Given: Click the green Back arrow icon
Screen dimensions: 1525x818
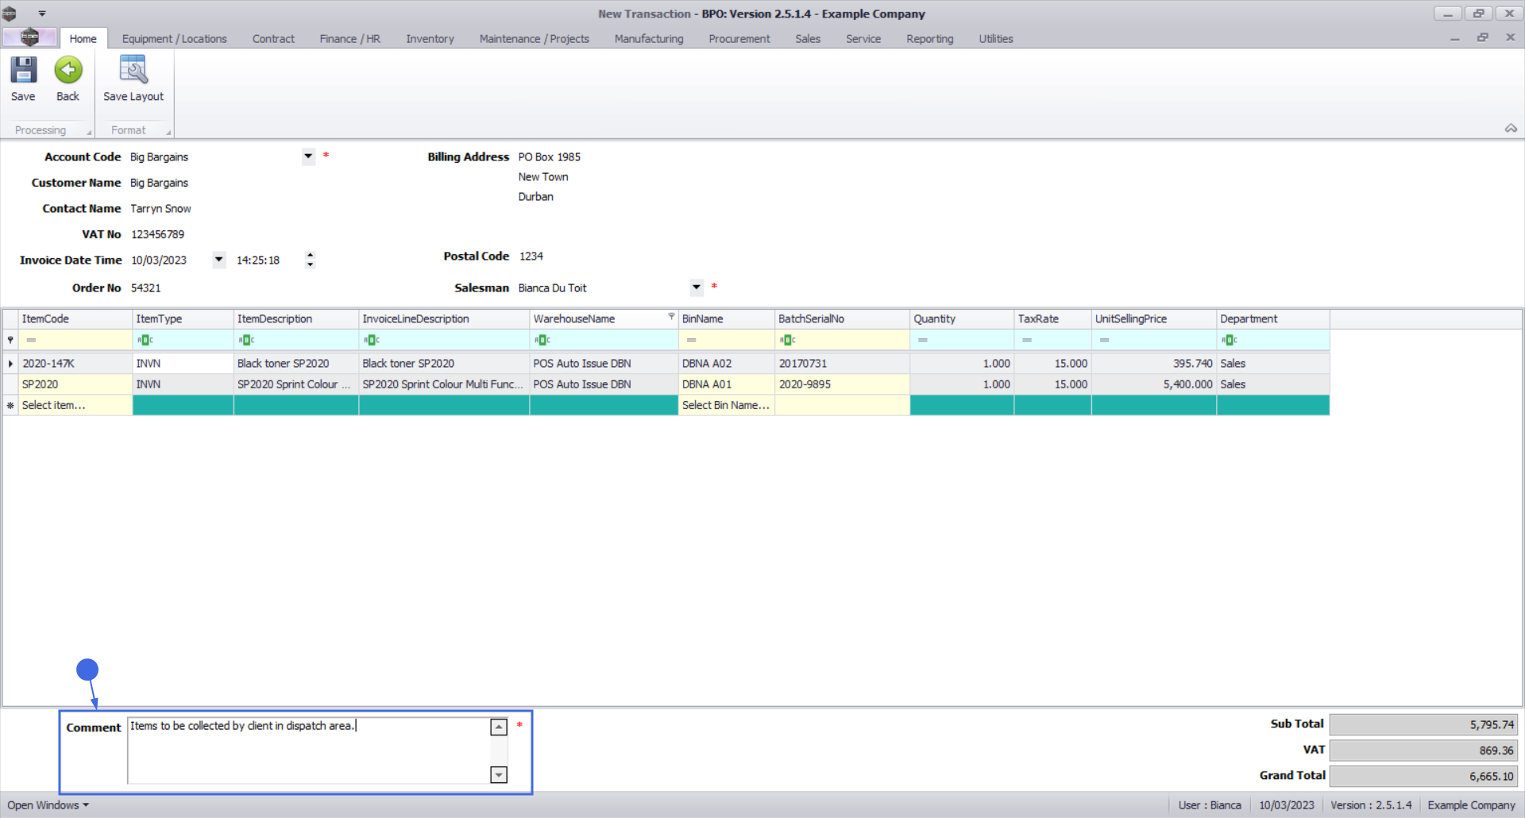Looking at the screenshot, I should click(68, 71).
